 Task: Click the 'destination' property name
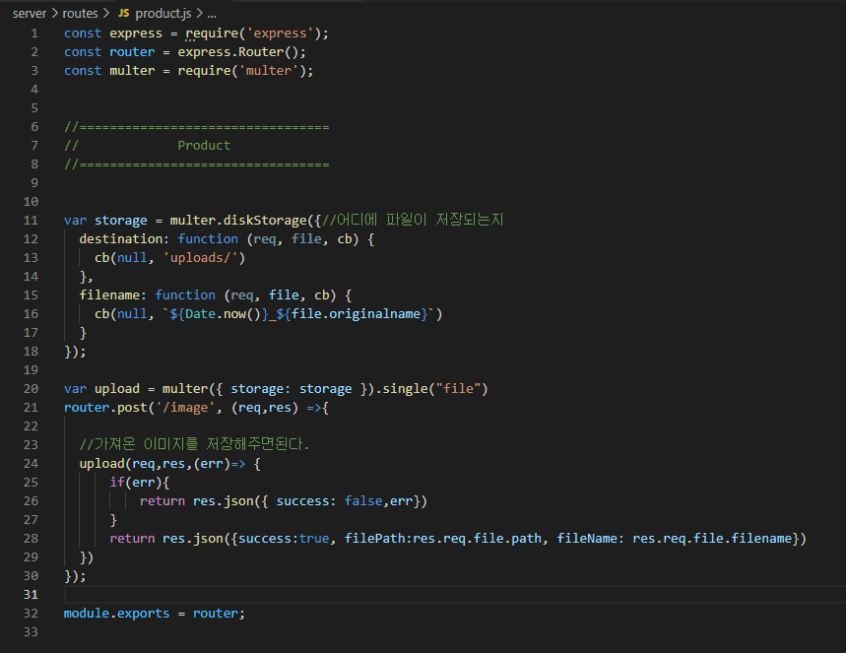pyautogui.click(x=121, y=239)
